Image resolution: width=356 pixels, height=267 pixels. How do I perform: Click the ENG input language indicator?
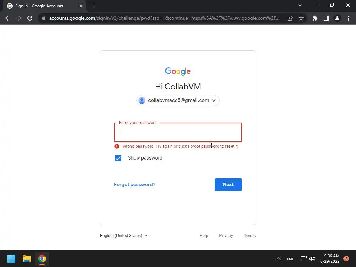pyautogui.click(x=290, y=259)
